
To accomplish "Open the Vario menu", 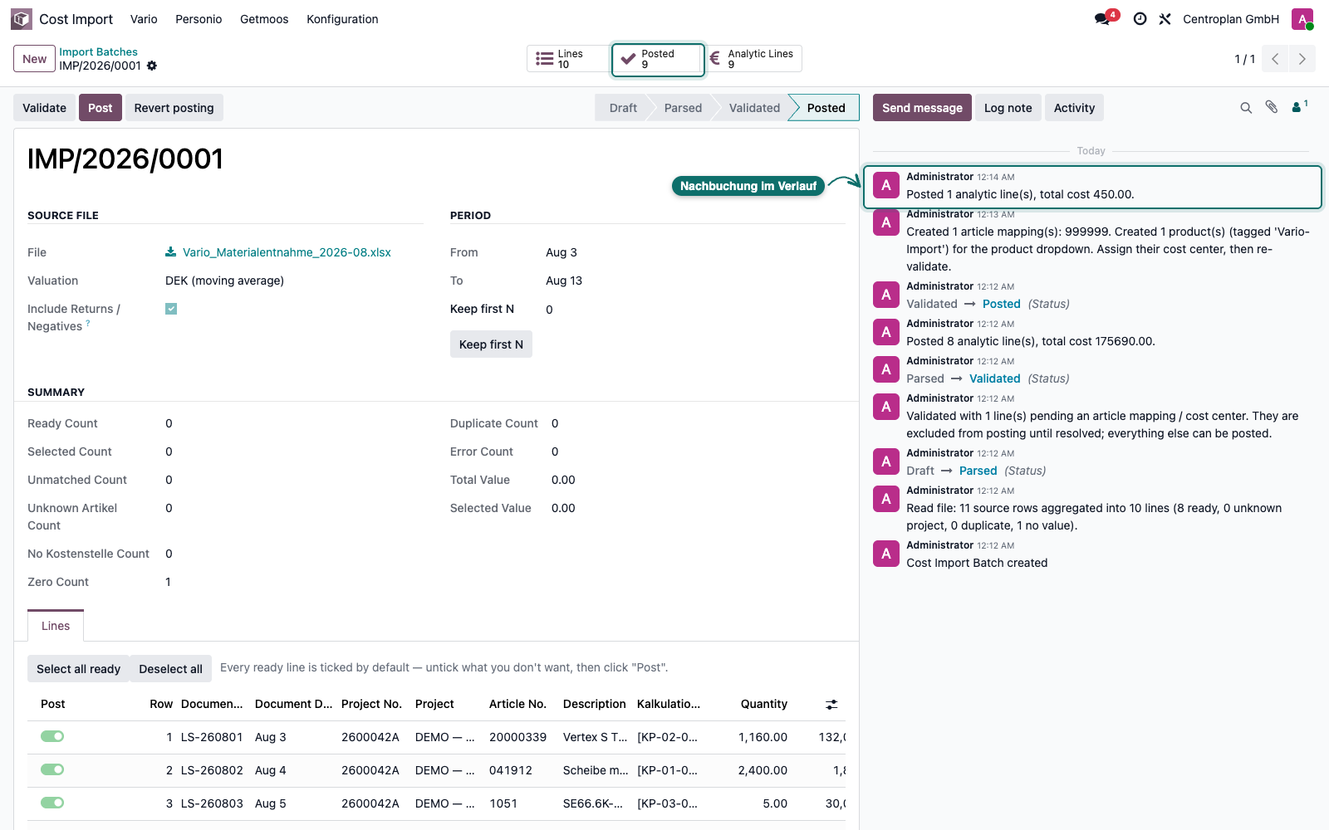I will coord(144,19).
